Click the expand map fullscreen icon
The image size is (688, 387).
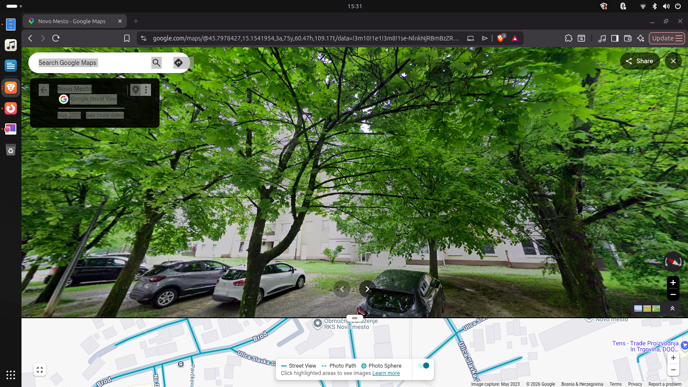(x=40, y=370)
